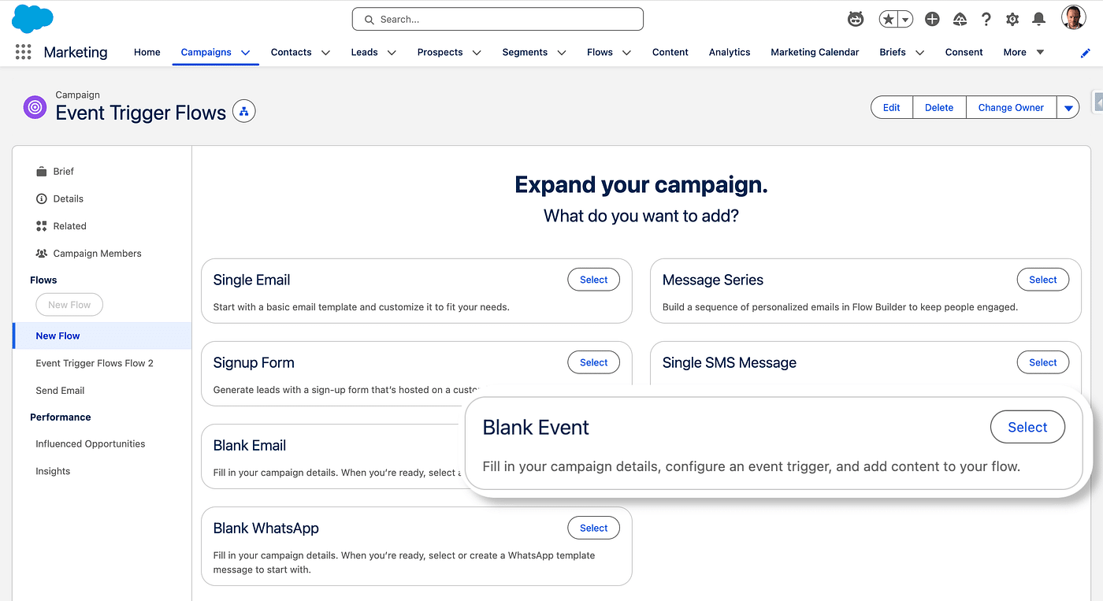Open the Trailhead icon in header
The height and width of the screenshot is (601, 1103).
pyautogui.click(x=960, y=19)
